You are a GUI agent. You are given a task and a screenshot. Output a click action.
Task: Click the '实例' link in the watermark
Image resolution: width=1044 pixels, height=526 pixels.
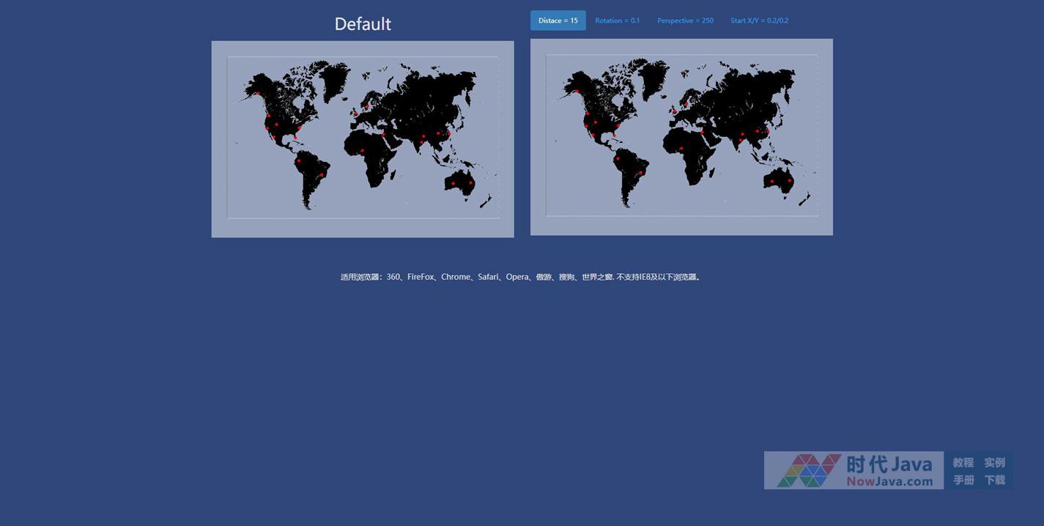click(x=994, y=462)
